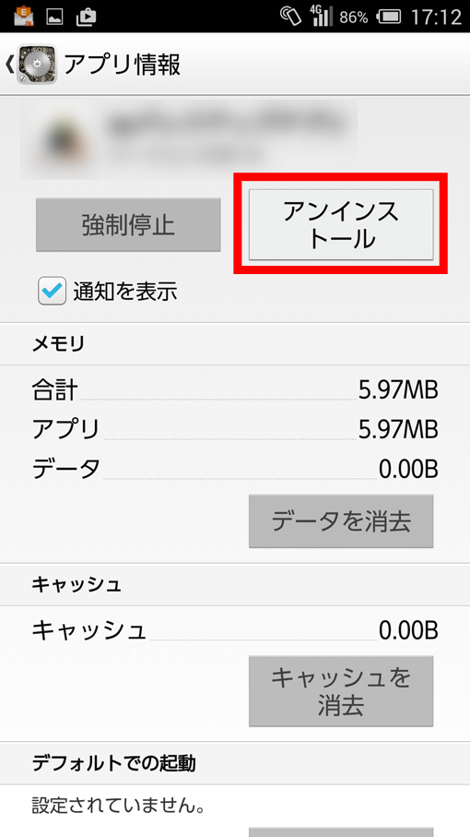Tap the back chevron beside アプリ情報
Image resolution: width=470 pixels, height=837 pixels.
[9, 64]
